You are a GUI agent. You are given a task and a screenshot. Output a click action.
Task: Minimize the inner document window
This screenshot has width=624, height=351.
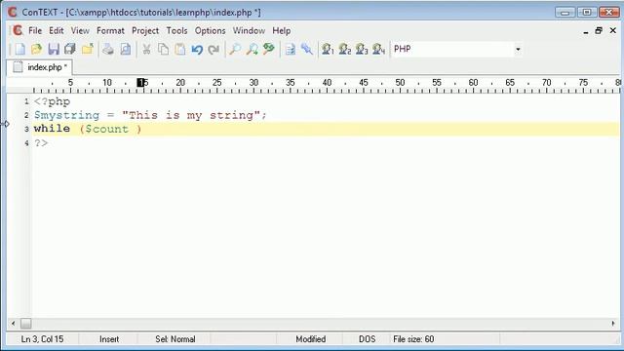tap(585, 31)
